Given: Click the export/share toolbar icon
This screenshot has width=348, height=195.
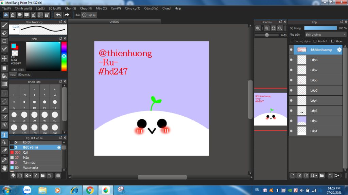Looking at the screenshot, I should [x=13, y=15].
